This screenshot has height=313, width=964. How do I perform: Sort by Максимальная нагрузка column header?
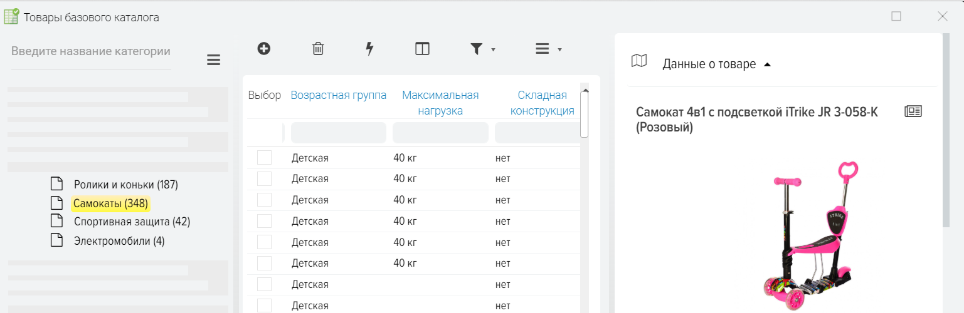click(440, 103)
